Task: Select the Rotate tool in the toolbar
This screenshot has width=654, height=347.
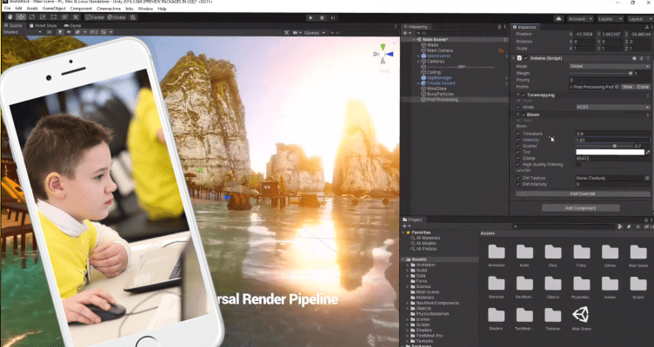Action: (31, 17)
